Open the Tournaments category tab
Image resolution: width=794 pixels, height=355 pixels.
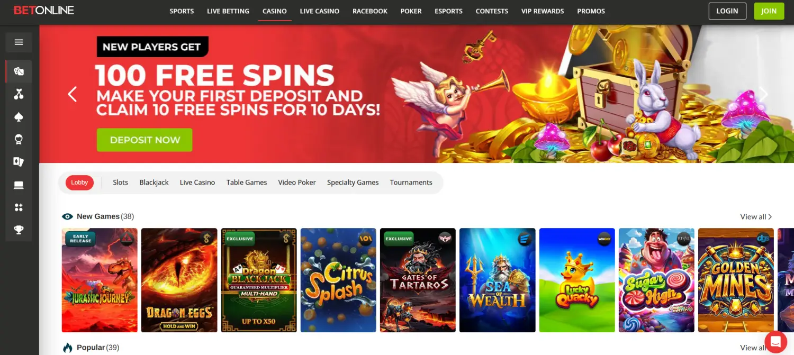[x=411, y=183]
